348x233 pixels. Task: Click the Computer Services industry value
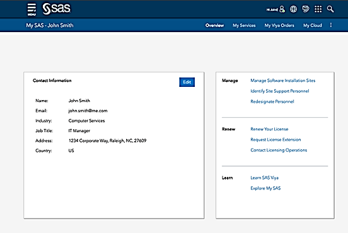click(86, 121)
